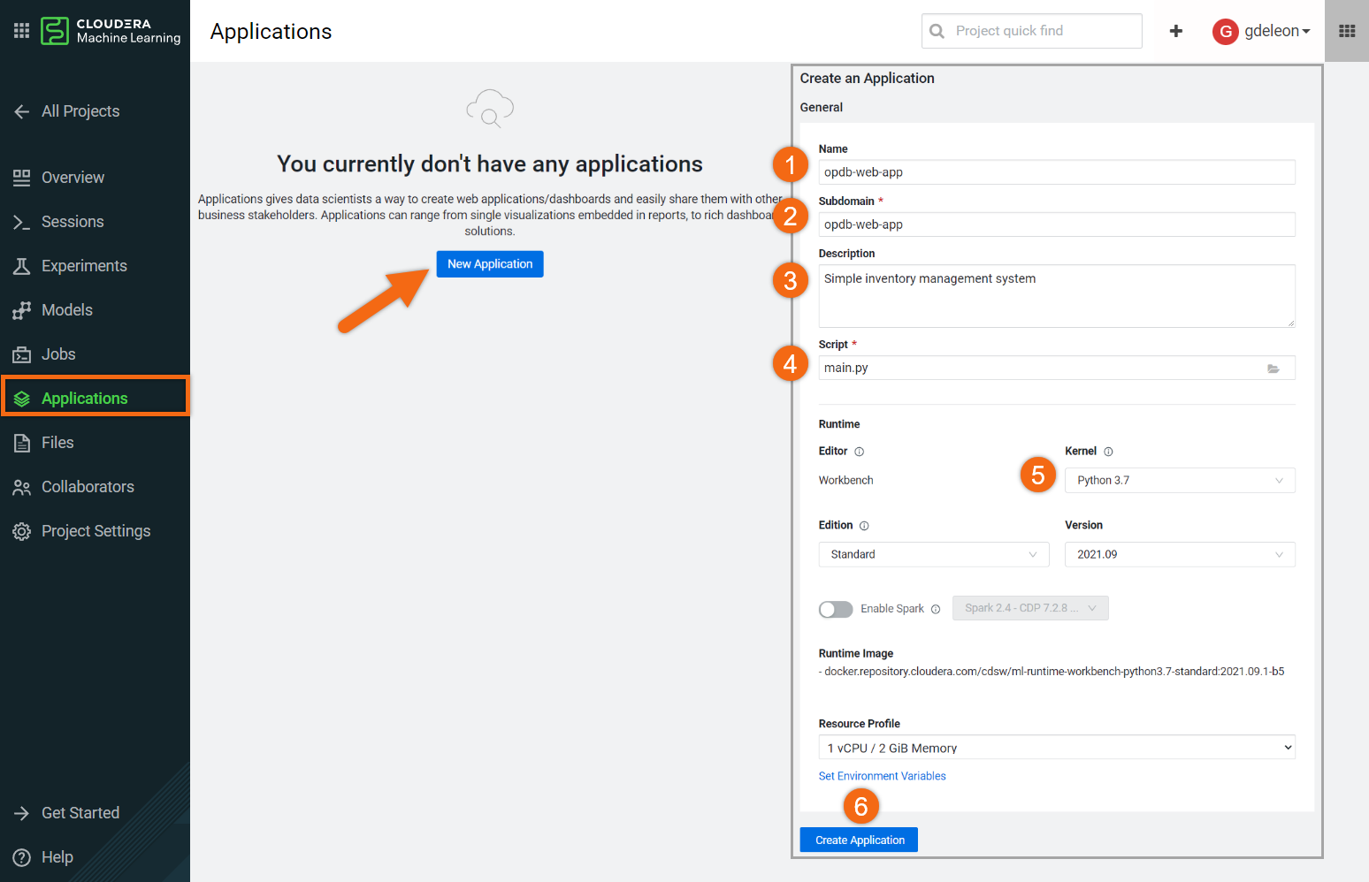Open the Jobs section

click(x=58, y=354)
